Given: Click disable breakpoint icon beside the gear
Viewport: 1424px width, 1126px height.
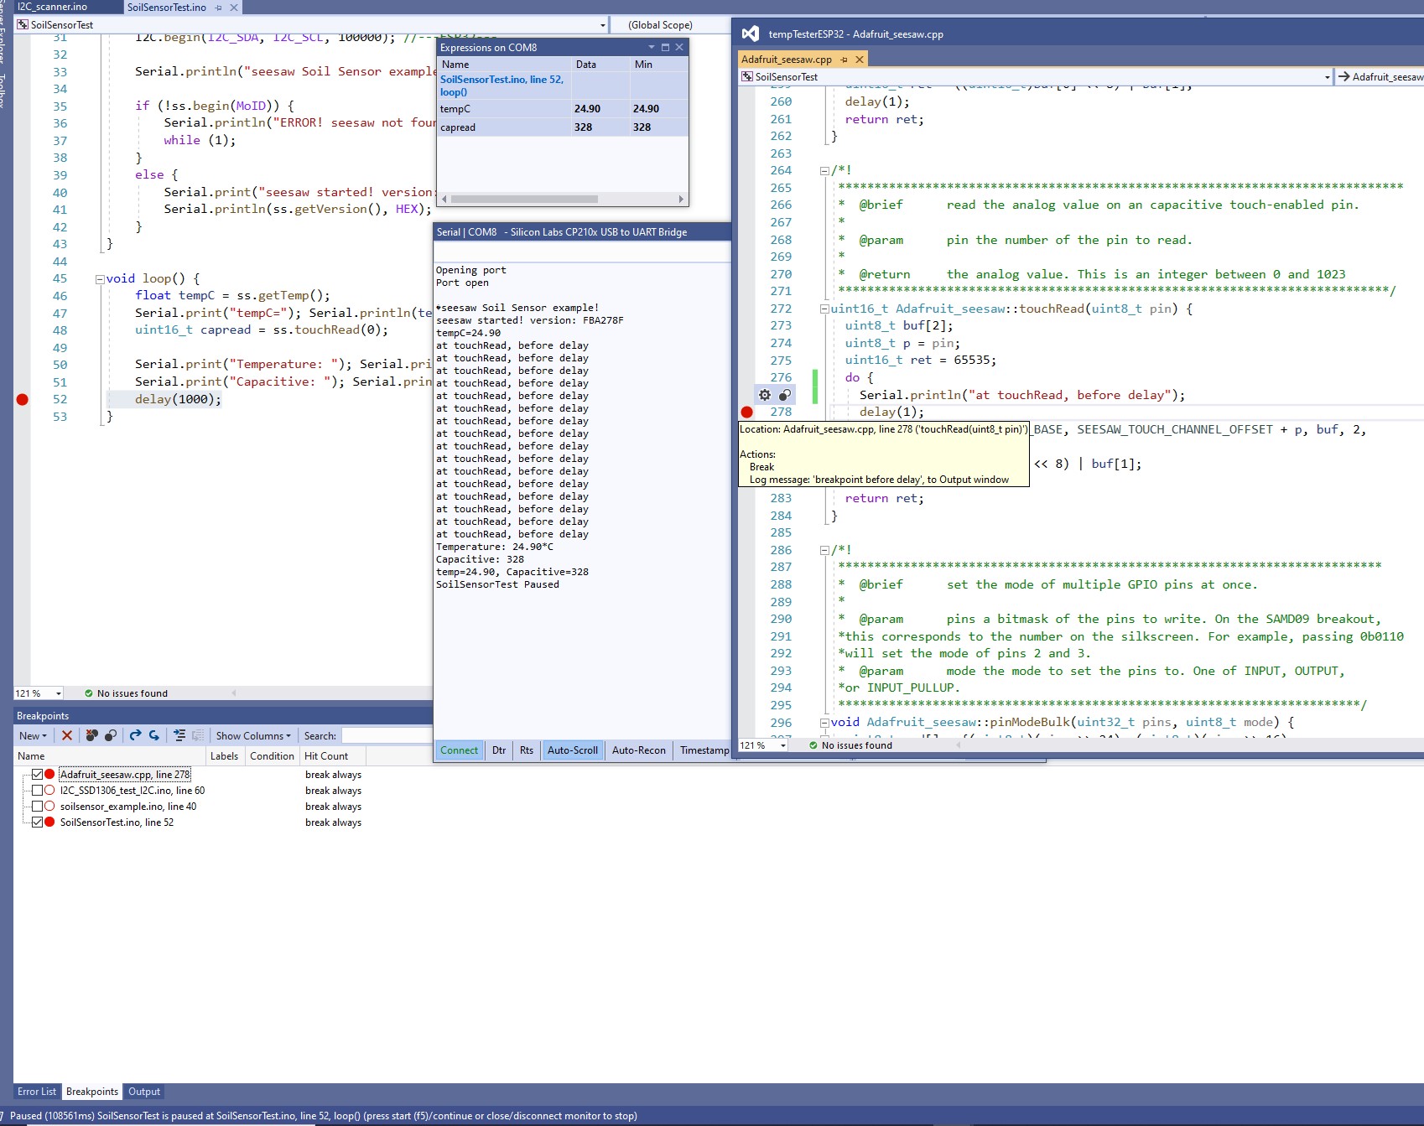Looking at the screenshot, I should tap(785, 395).
